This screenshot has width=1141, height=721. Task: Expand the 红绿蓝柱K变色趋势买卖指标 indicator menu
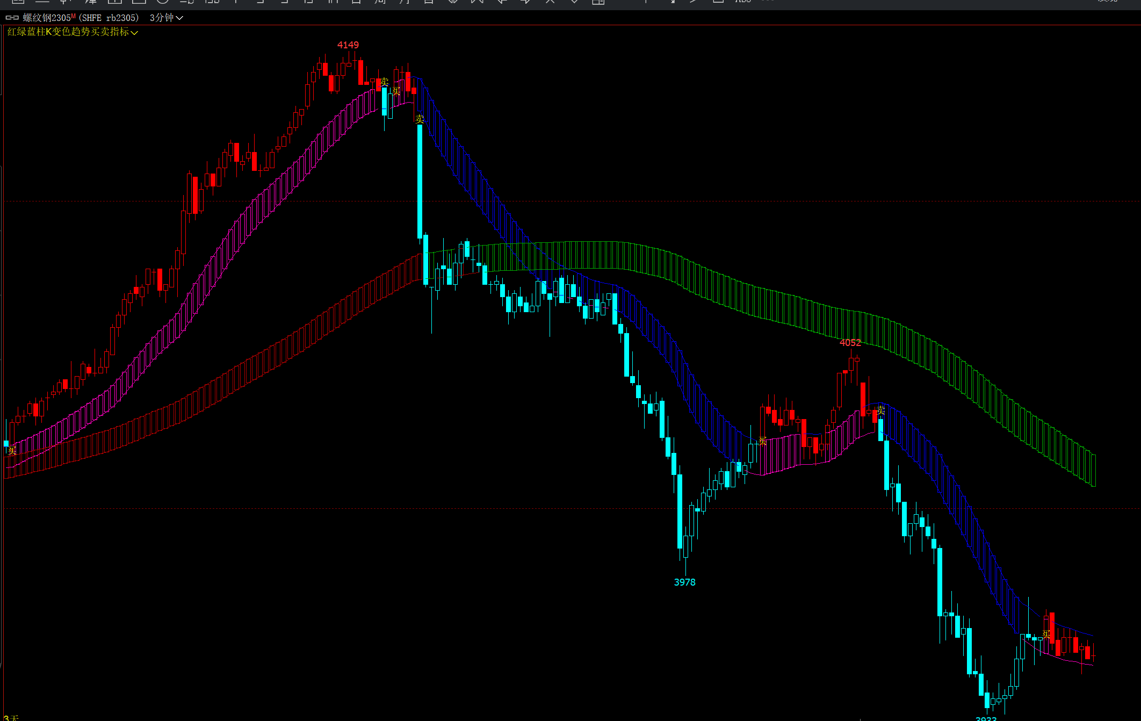pyautogui.click(x=73, y=32)
